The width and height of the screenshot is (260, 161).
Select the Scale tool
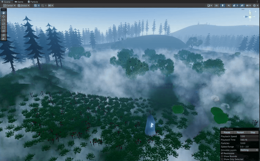(4, 24)
